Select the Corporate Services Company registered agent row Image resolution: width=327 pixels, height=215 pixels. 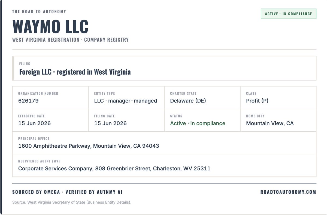(x=164, y=165)
